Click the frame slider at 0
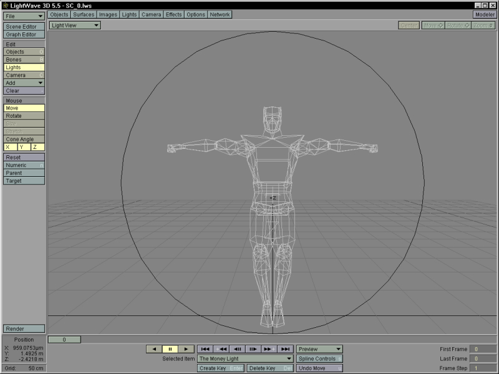Viewport: 499px width, 374px height. click(x=64, y=340)
